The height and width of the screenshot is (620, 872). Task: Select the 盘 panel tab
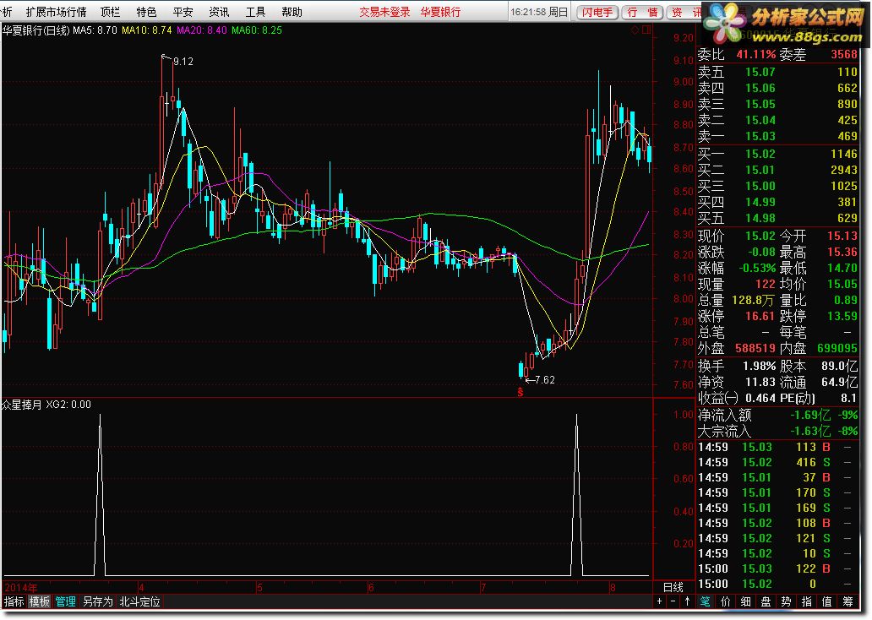click(766, 601)
